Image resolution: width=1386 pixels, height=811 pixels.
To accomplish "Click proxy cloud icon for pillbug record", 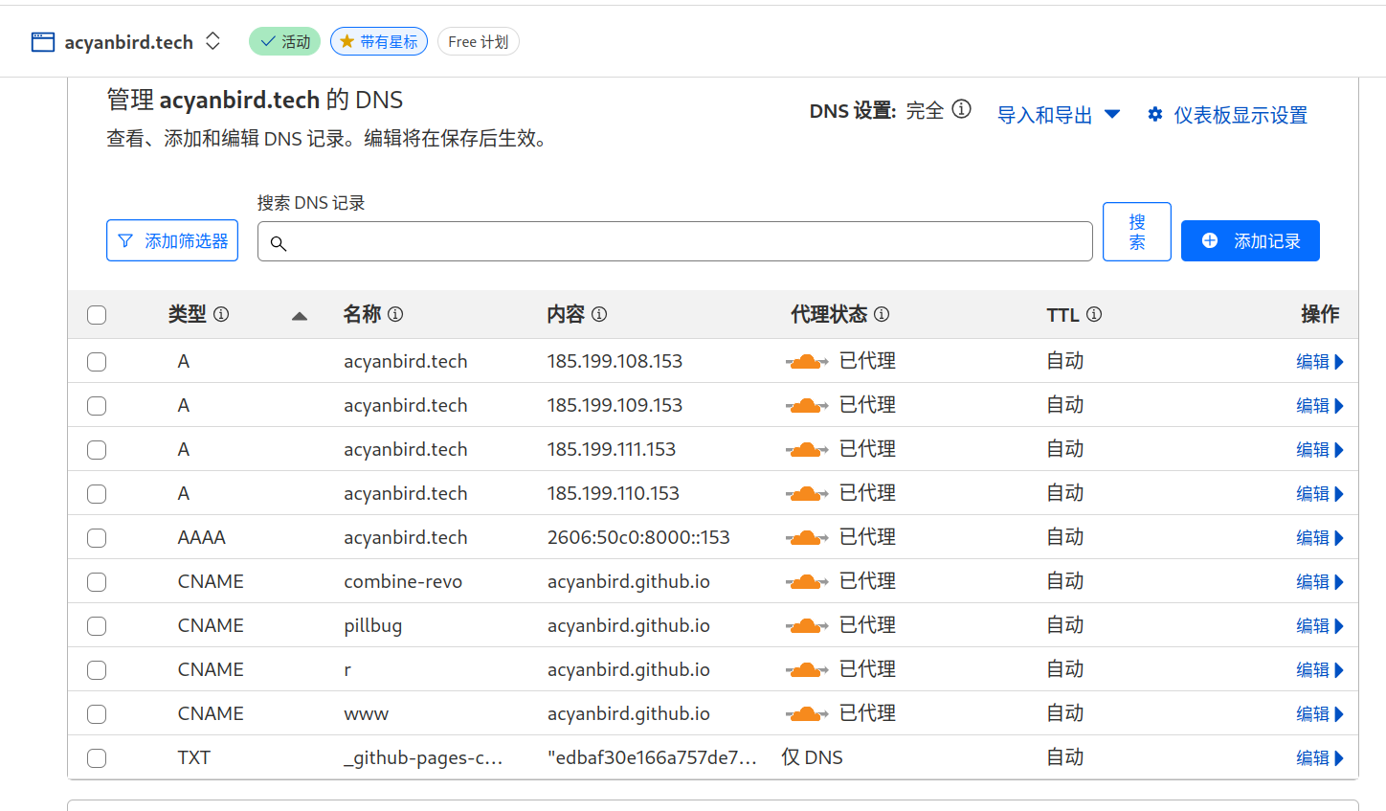I will tap(807, 626).
